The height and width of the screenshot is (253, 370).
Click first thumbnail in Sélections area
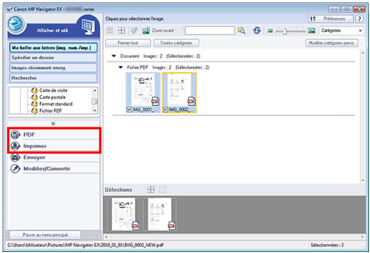(124, 214)
